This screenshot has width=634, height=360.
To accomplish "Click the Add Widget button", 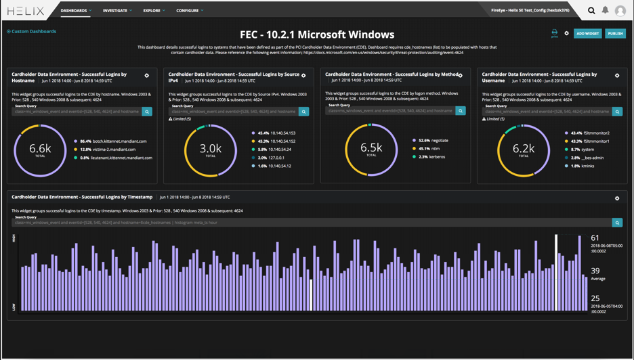I will click(x=587, y=34).
